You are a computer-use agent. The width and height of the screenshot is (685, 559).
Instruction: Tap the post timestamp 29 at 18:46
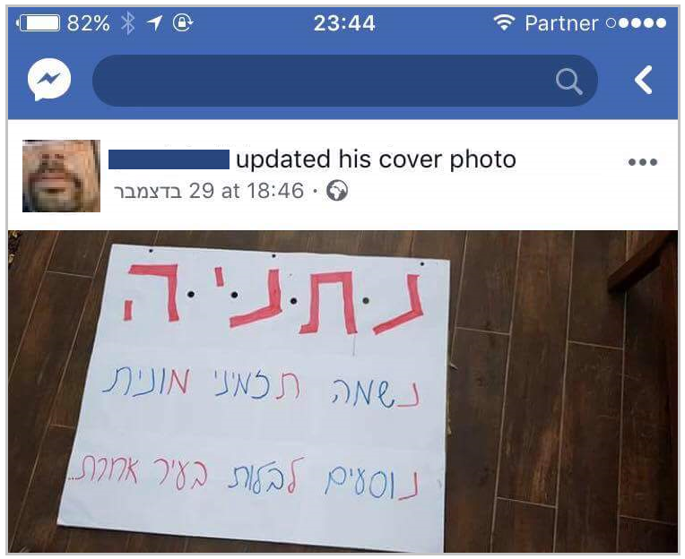pyautogui.click(x=209, y=191)
